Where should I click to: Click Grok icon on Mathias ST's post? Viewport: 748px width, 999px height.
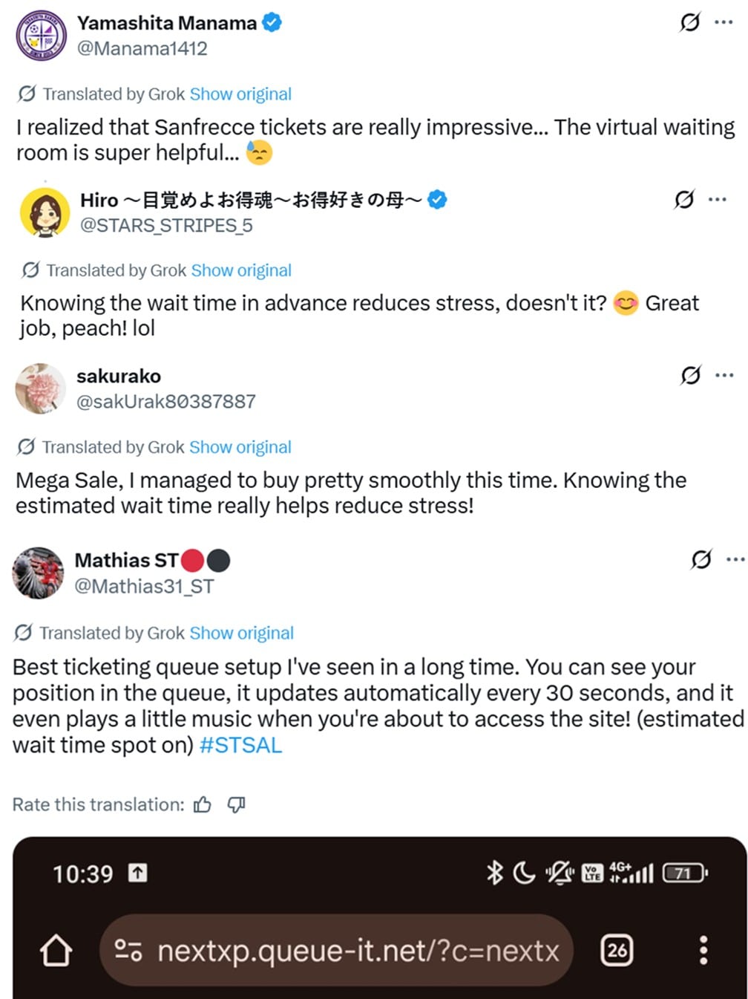[x=701, y=559]
